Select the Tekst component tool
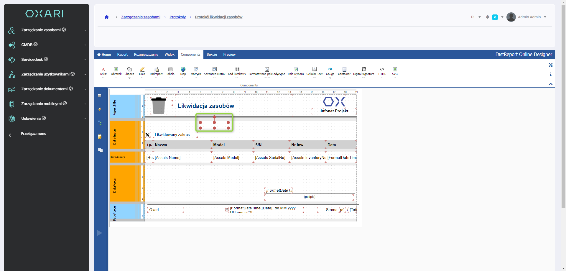This screenshot has height=271, width=566. point(103,71)
